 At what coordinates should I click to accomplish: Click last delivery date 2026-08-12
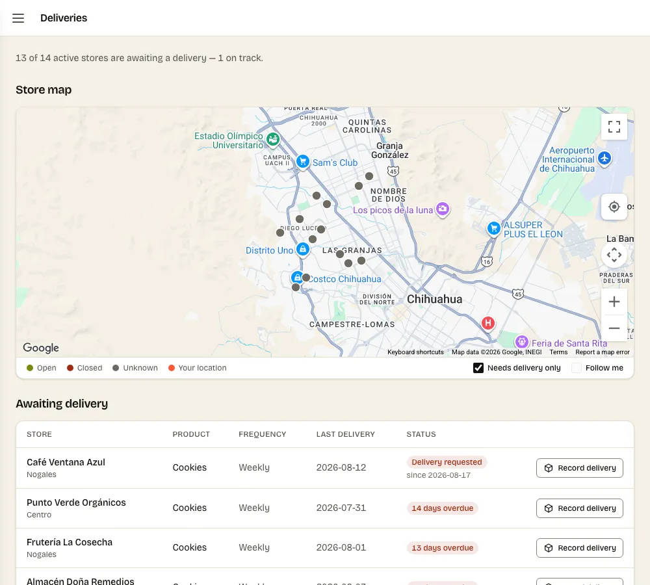click(x=341, y=467)
